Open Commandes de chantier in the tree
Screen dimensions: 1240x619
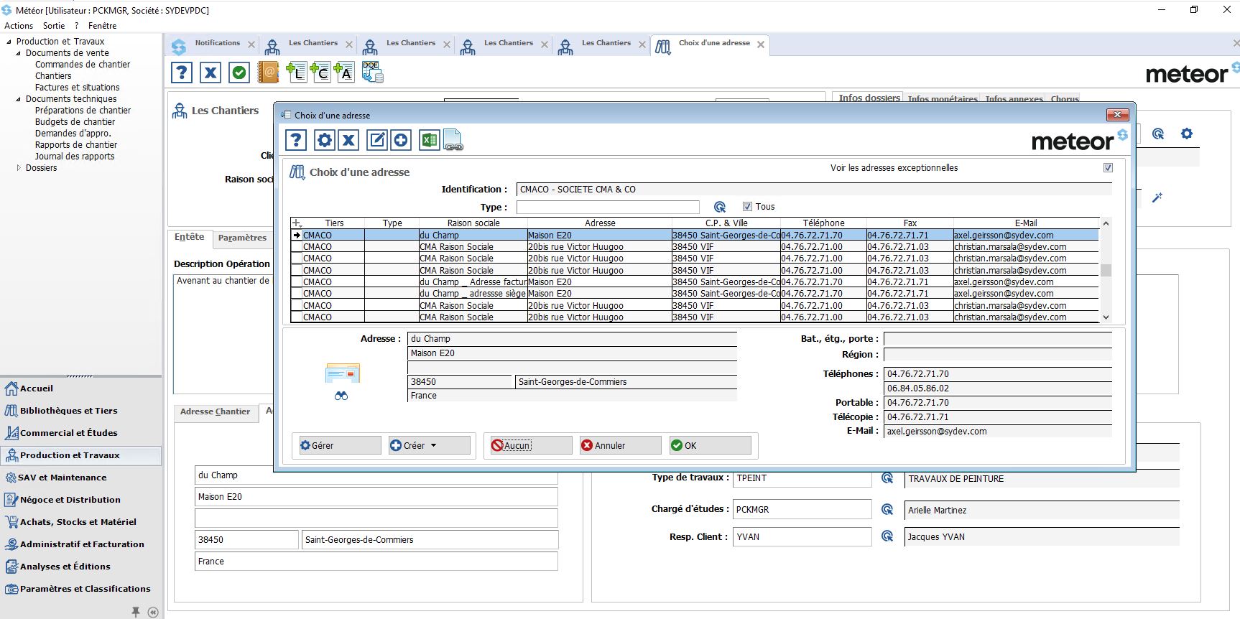[83, 65]
